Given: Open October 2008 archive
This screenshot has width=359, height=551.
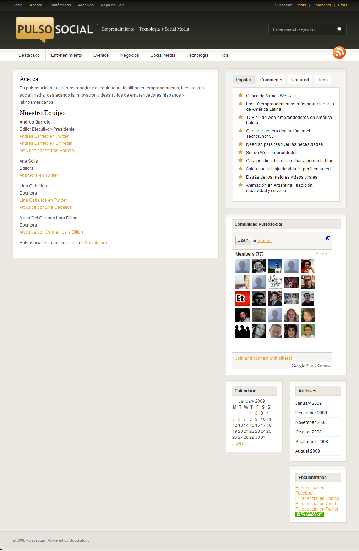Looking at the screenshot, I should 309,432.
